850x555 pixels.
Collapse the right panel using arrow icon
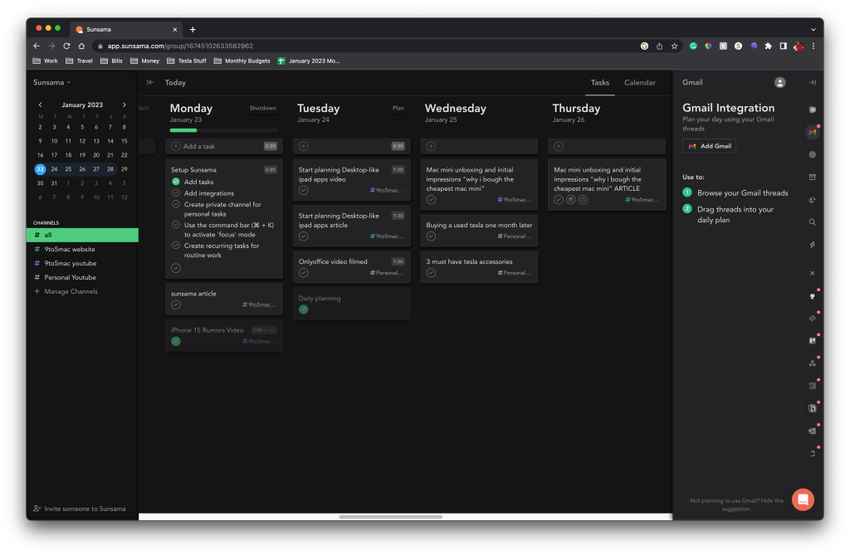click(x=812, y=82)
